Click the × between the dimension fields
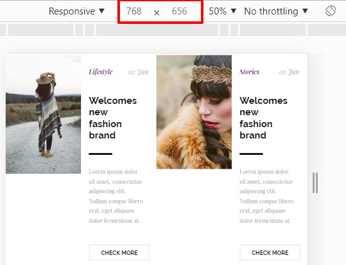This screenshot has height=265, width=346. point(156,13)
